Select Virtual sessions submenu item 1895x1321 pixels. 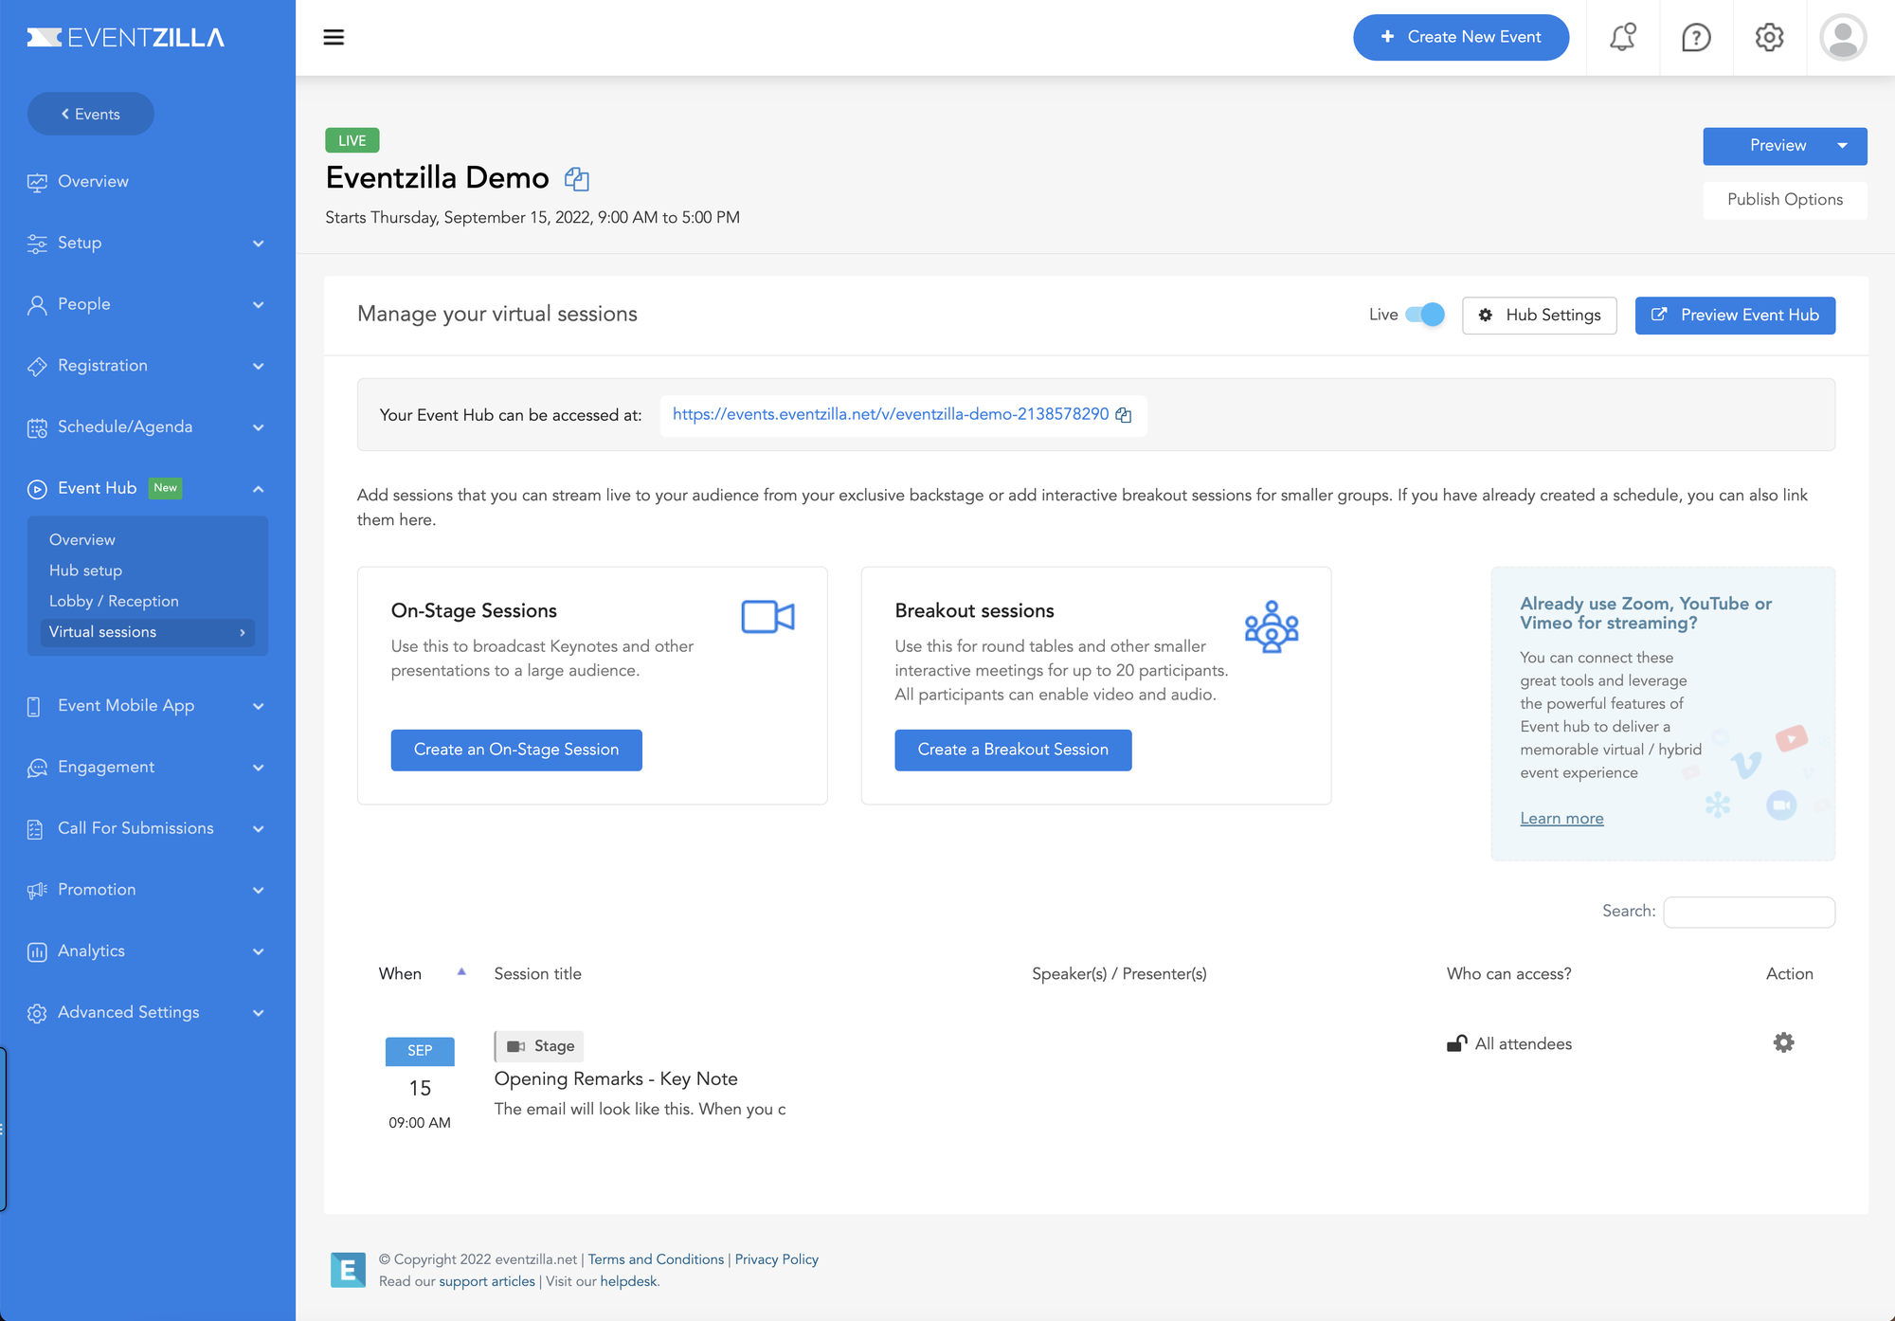tap(147, 632)
